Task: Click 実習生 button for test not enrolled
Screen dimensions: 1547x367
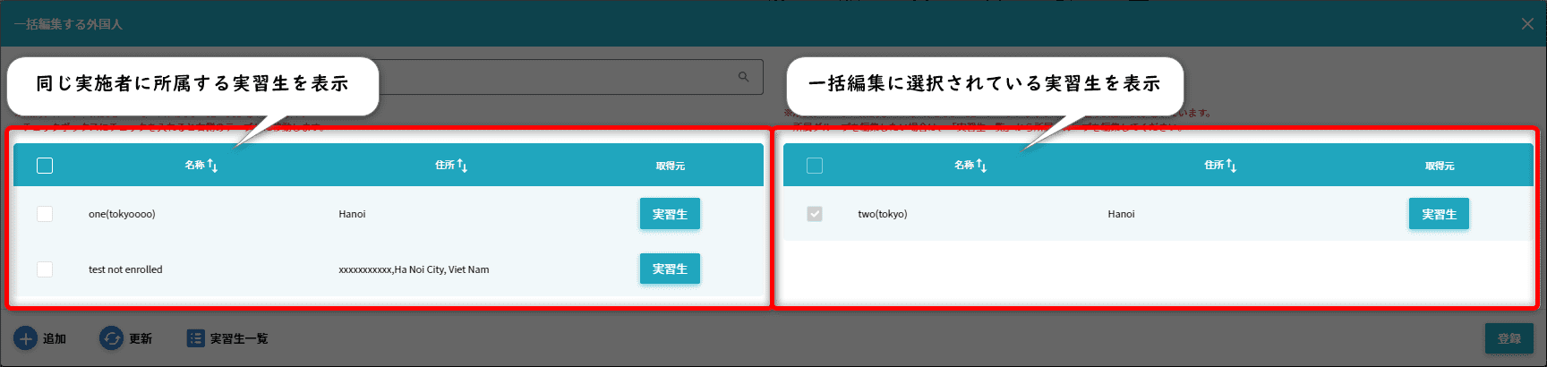Action: [670, 269]
